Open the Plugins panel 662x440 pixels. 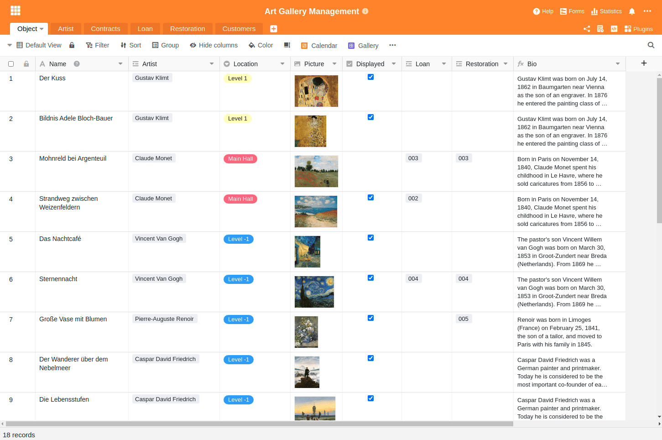[638, 29]
